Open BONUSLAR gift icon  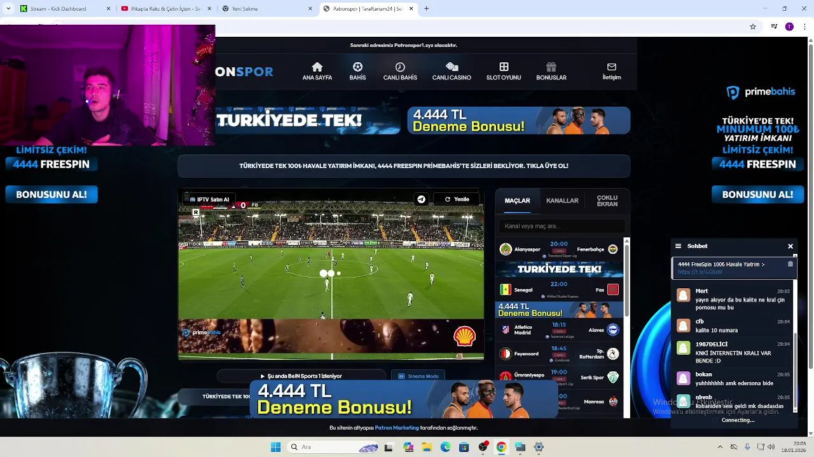click(551, 67)
